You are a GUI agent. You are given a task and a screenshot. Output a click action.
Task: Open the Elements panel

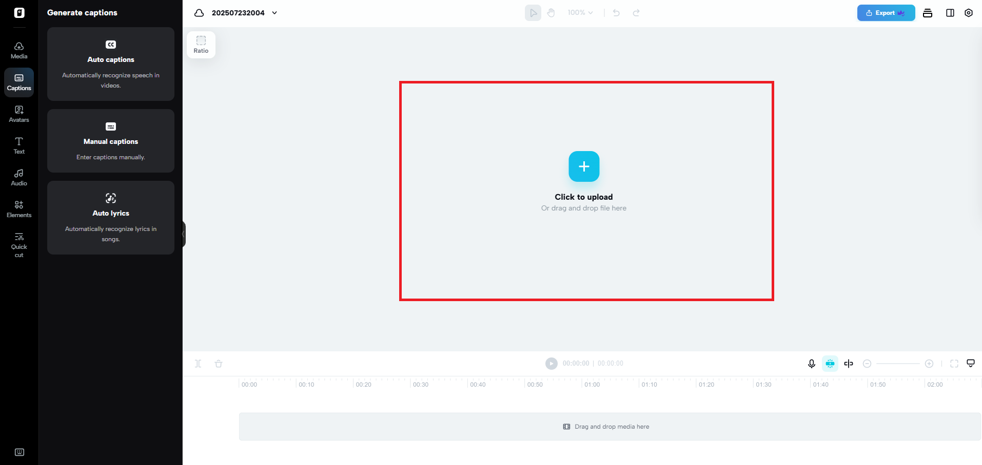click(19, 208)
